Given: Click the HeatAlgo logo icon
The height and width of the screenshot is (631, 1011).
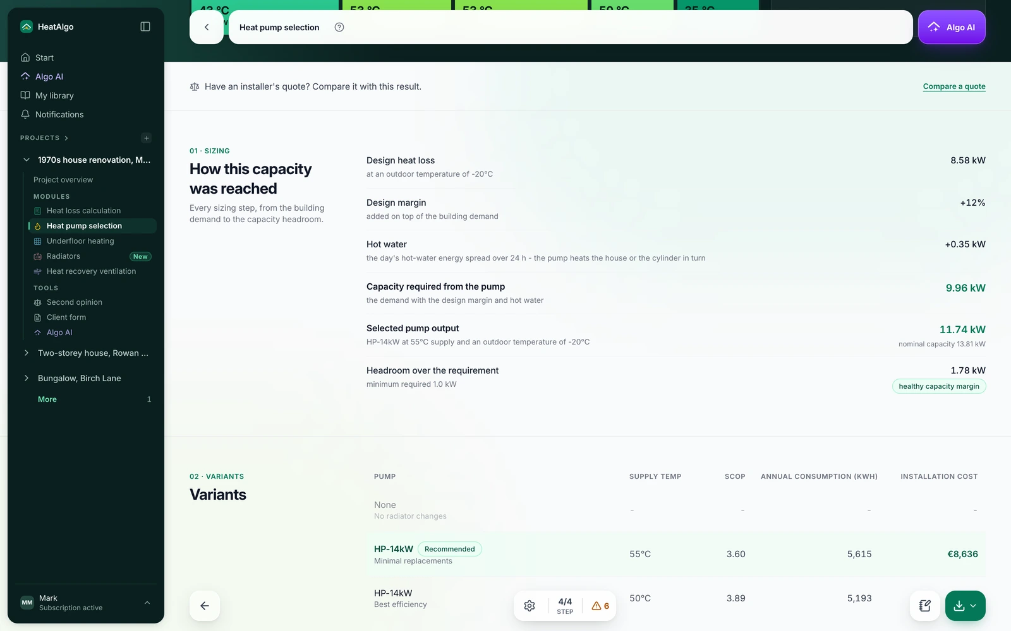Looking at the screenshot, I should click(27, 27).
